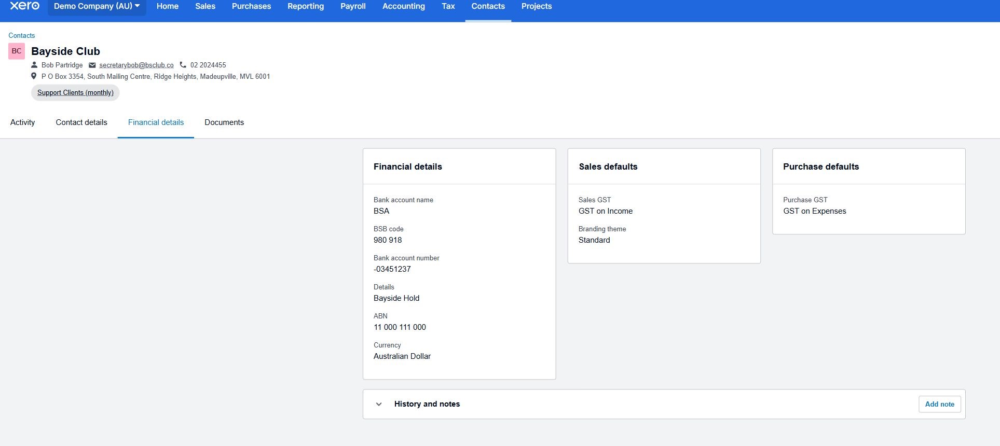Click the P O Box 3354 postal address

coord(156,76)
